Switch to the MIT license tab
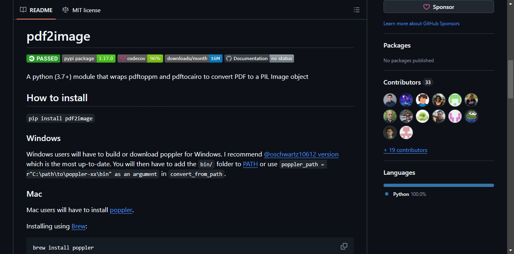Viewport: 514px width, 254px height. point(81,10)
